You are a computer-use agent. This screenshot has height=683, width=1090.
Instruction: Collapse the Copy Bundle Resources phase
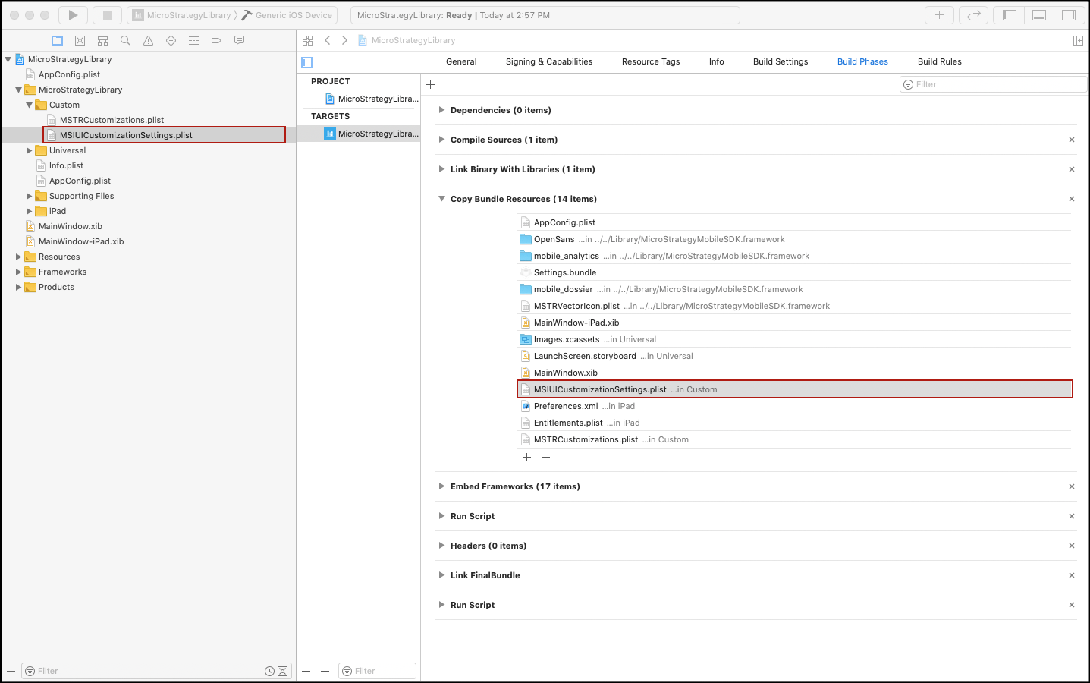click(x=441, y=199)
